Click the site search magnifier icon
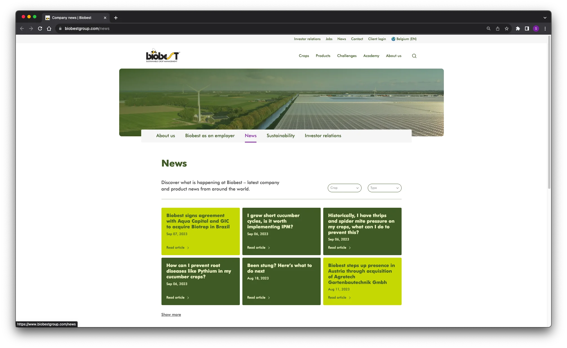This screenshot has height=348, width=567. pos(414,56)
